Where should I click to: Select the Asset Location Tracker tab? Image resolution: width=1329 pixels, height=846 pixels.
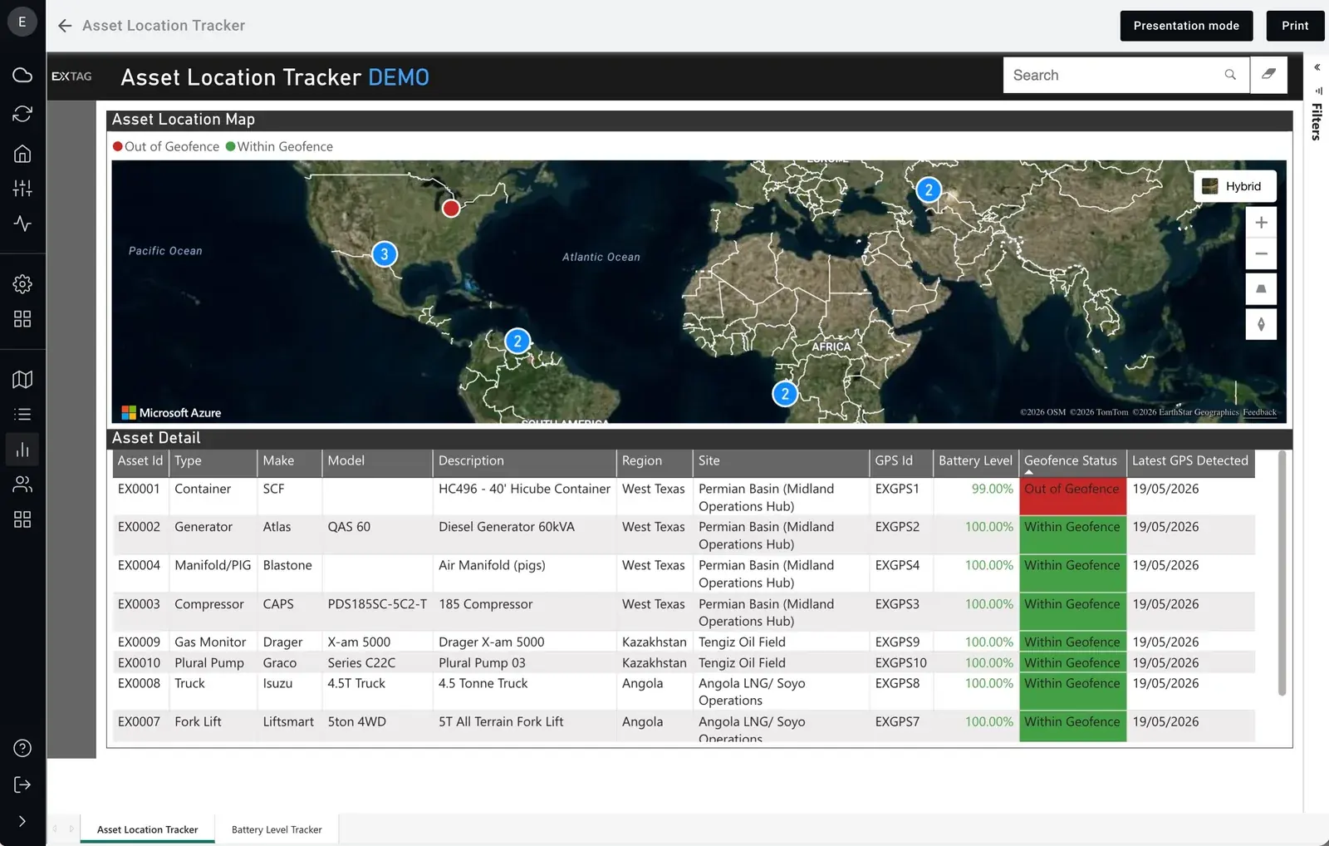[148, 829]
